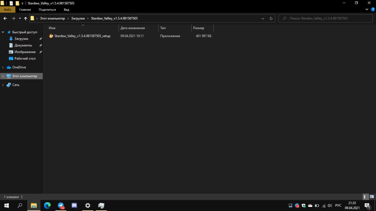The width and height of the screenshot is (376, 211).
Task: Expand the Этот компьютер tree node
Action: [3, 76]
